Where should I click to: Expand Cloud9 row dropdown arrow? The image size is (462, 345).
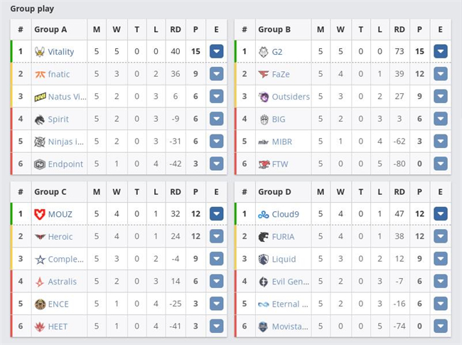point(441,214)
